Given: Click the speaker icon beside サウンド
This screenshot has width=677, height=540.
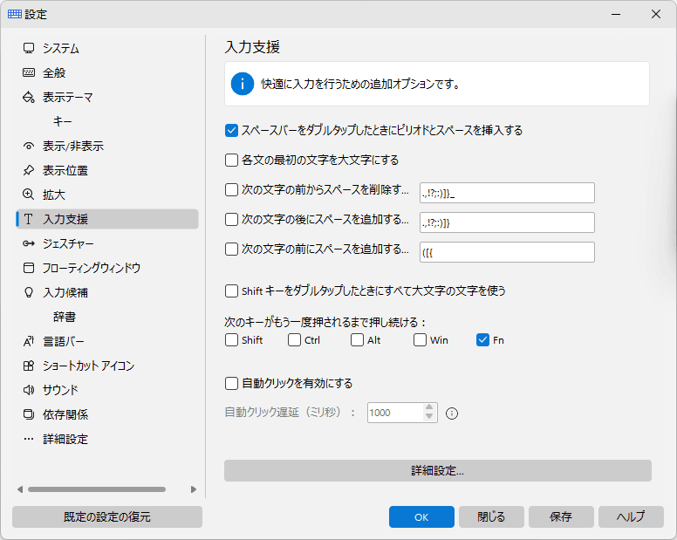Looking at the screenshot, I should pos(29,390).
